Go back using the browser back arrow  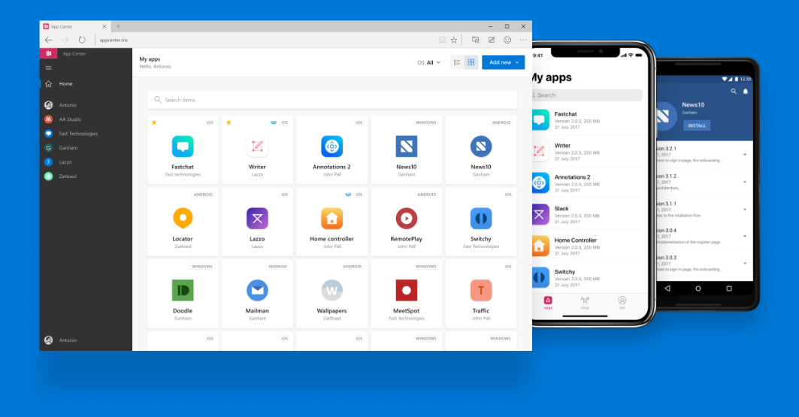(48, 40)
